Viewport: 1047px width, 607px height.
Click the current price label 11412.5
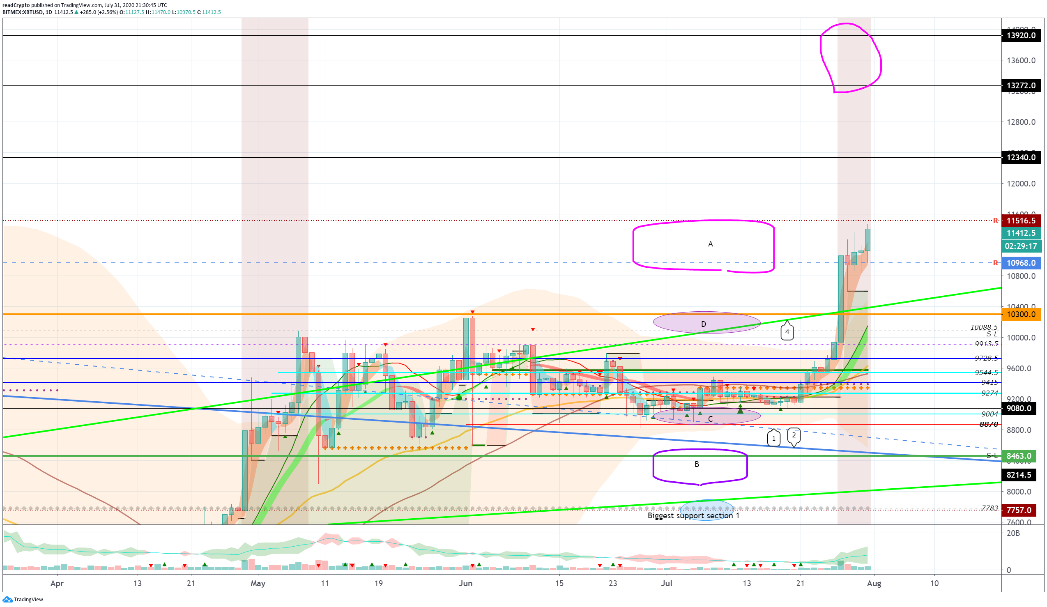[1021, 233]
